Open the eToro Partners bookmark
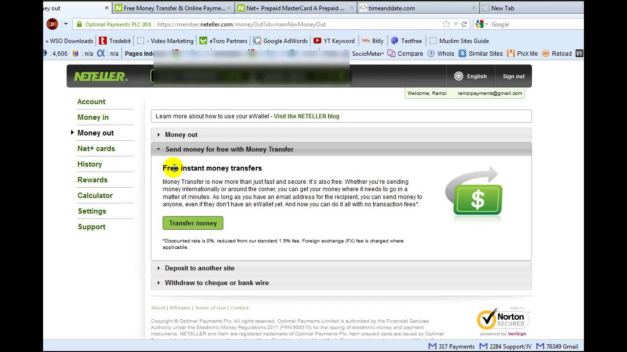Screen dimensions: 627x352 [223, 41]
